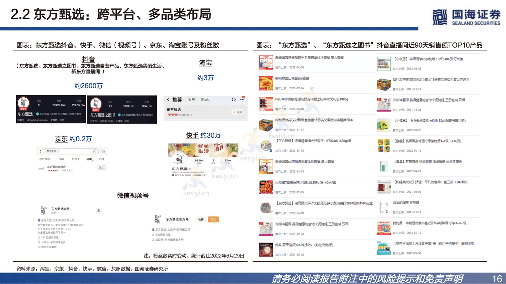This screenshot has width=506, height=284.
Task: Click the 东方甄选官方号 WeChat channel avatar
Action: (x=158, y=219)
